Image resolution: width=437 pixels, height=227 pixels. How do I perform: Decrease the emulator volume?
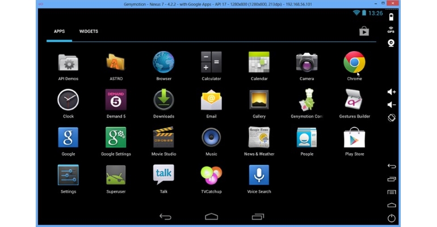coord(392,105)
